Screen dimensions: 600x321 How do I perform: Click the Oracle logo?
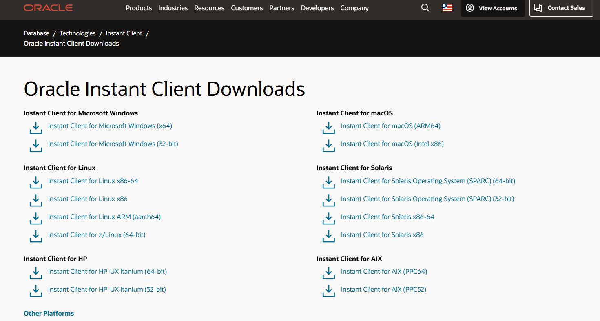48,8
